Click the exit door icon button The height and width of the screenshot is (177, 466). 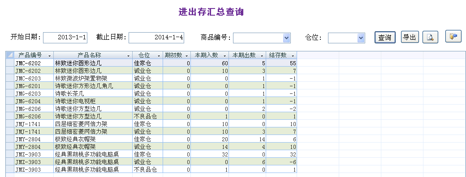click(453, 36)
